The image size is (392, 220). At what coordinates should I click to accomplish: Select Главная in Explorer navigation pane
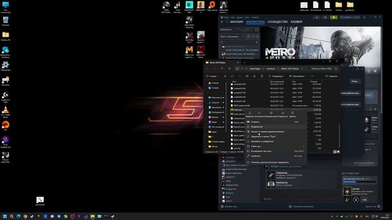click(214, 83)
